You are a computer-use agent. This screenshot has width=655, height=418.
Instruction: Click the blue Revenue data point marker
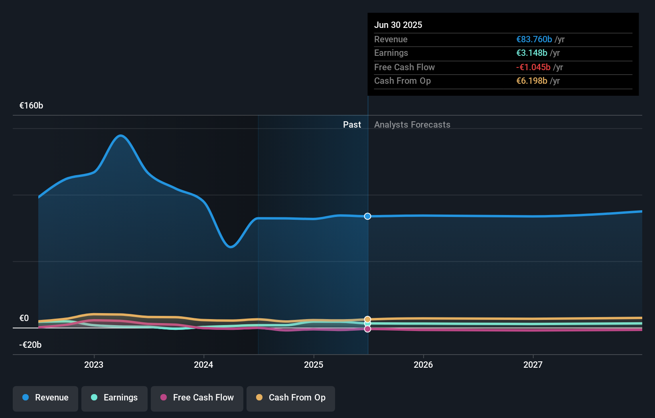coord(367,216)
